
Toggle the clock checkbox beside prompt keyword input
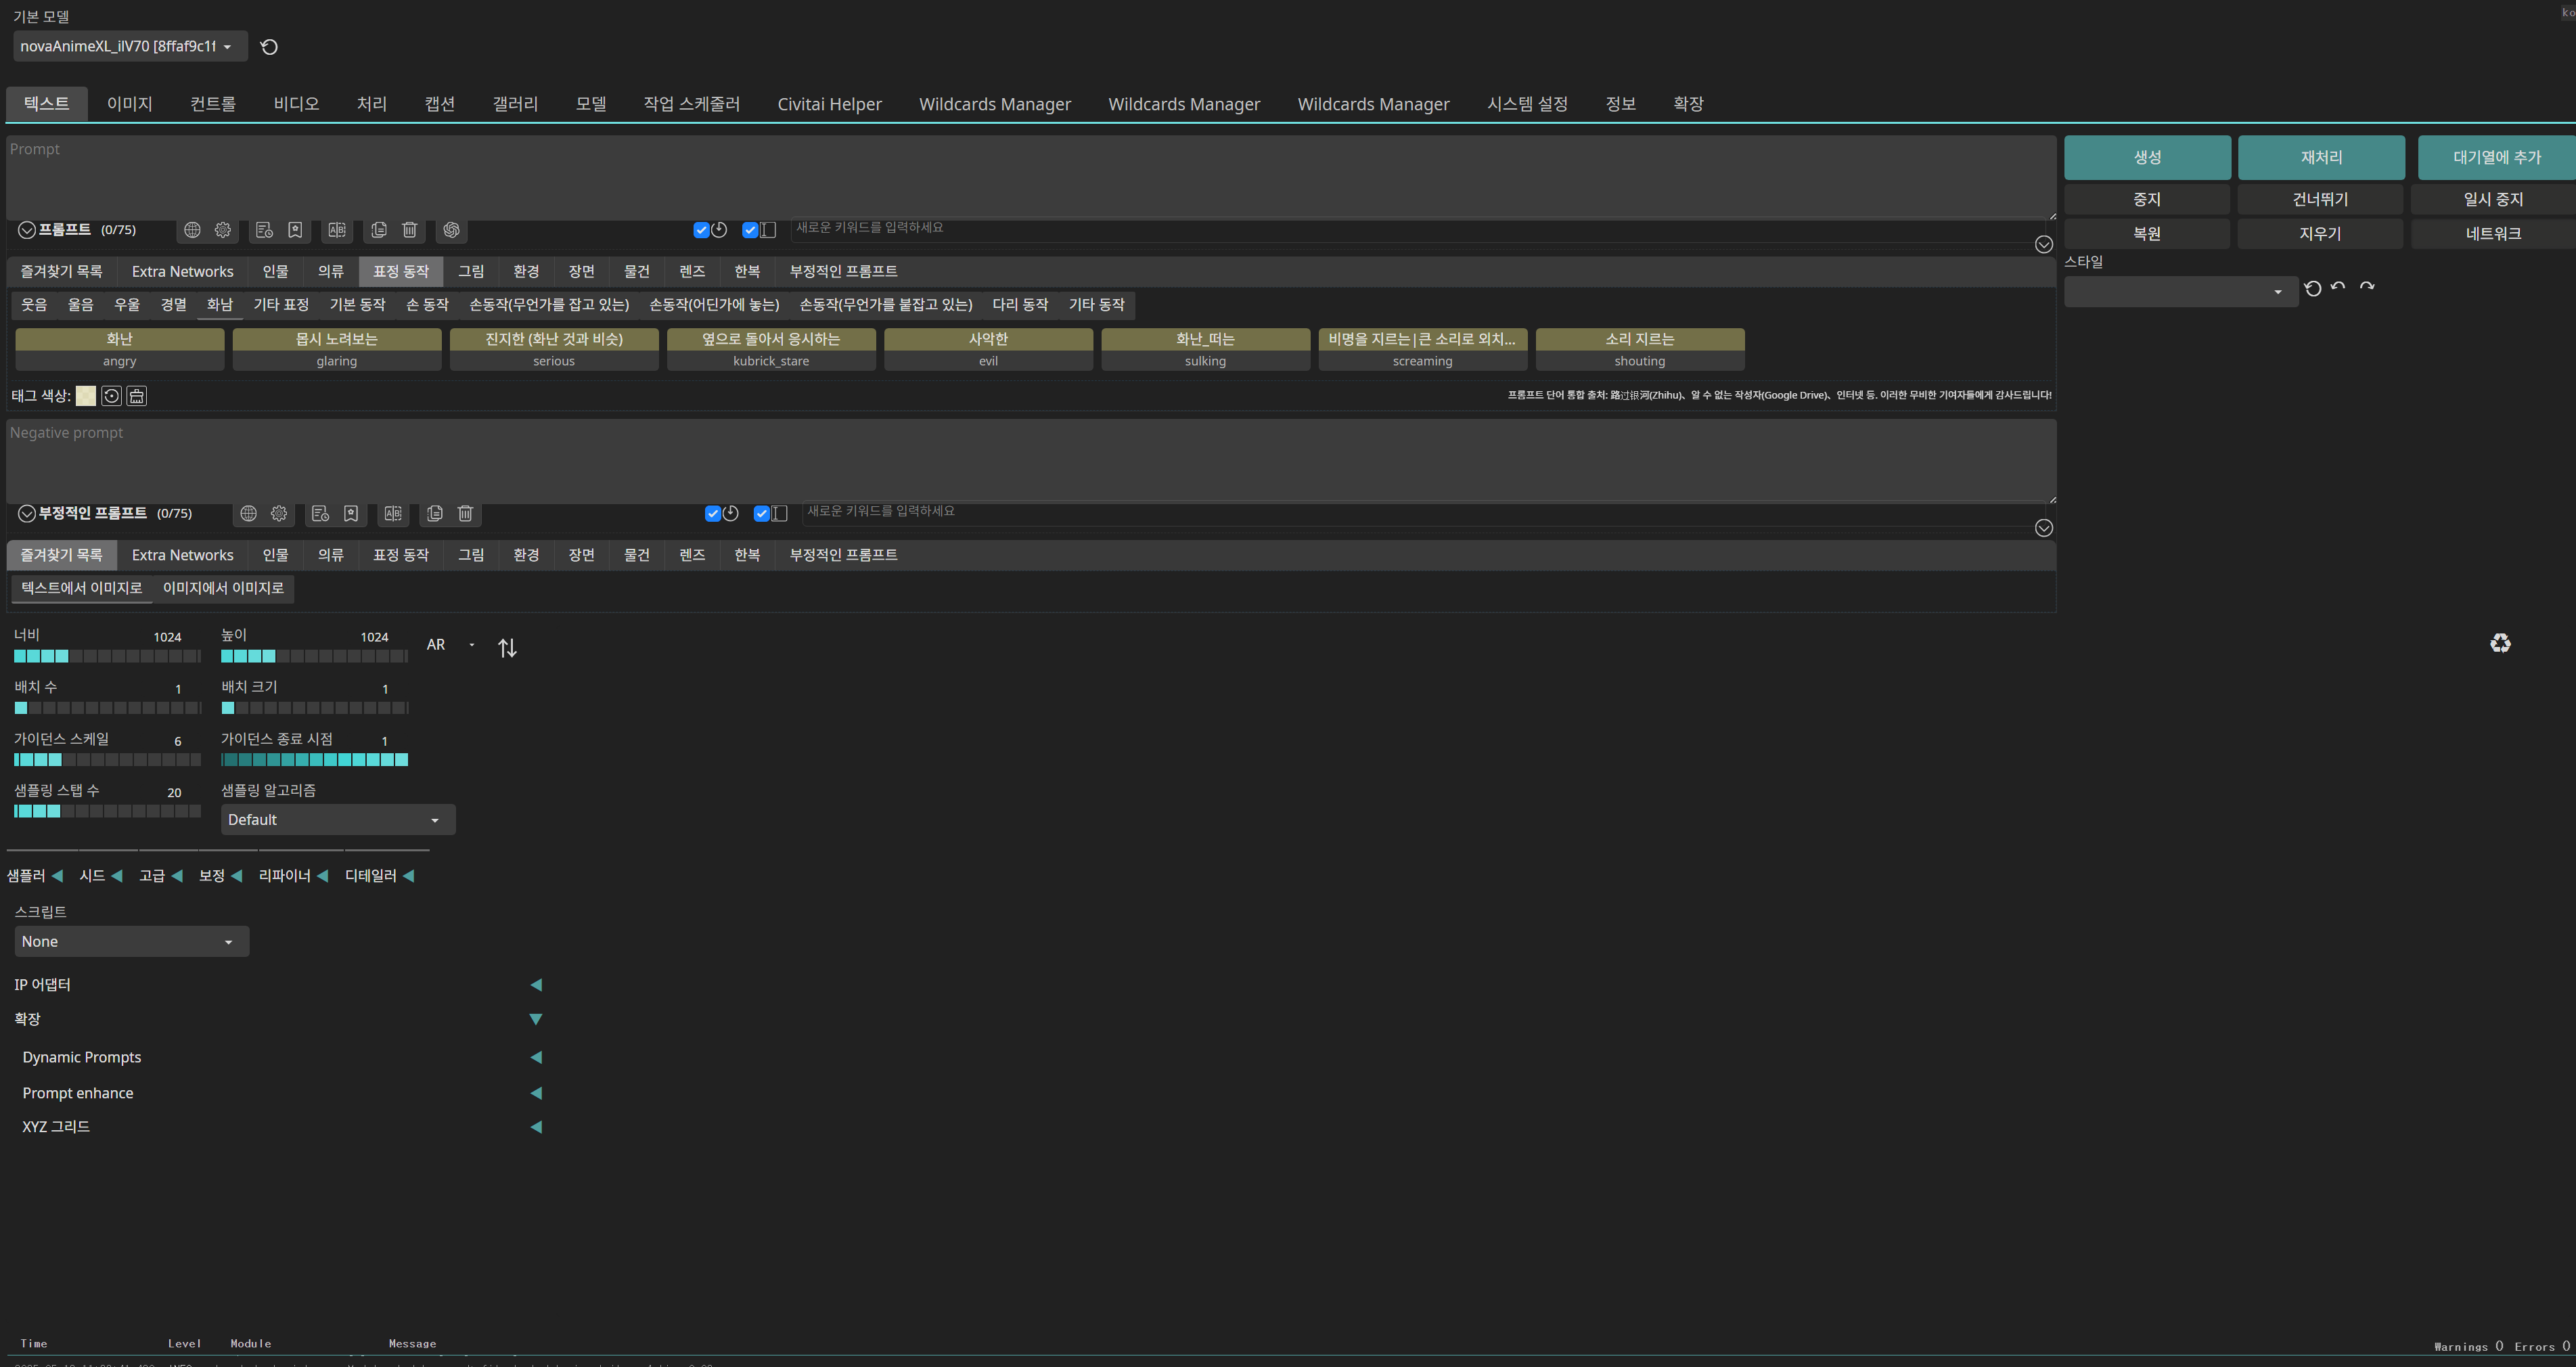[701, 230]
